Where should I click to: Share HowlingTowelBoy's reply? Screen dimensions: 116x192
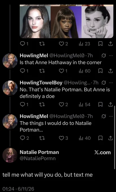tap(110, 104)
